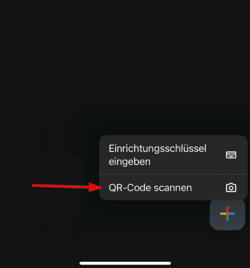This screenshot has height=268, width=250.
Task: Select the QR-Code scannen menu entry
Action: (x=173, y=187)
